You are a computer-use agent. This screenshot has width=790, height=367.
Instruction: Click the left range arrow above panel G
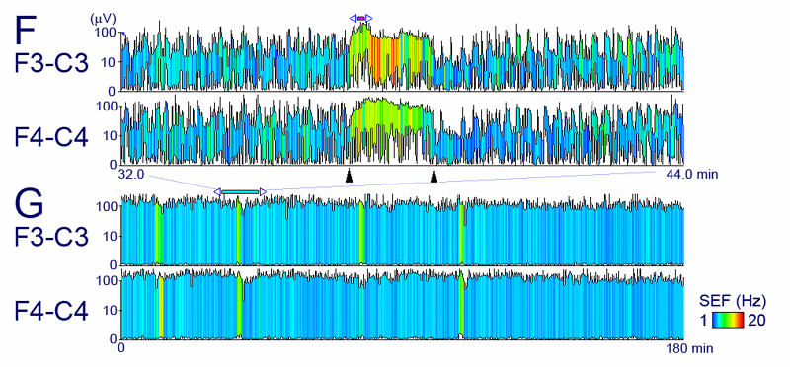pos(217,191)
